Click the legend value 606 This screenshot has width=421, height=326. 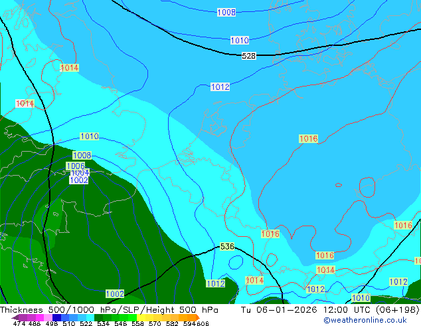point(203,323)
